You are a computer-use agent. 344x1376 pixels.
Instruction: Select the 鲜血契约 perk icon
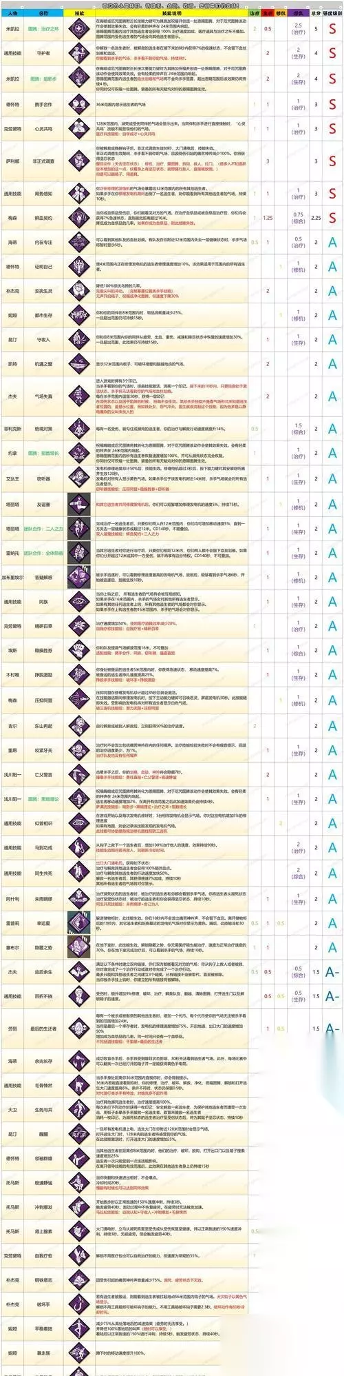pyautogui.click(x=79, y=217)
